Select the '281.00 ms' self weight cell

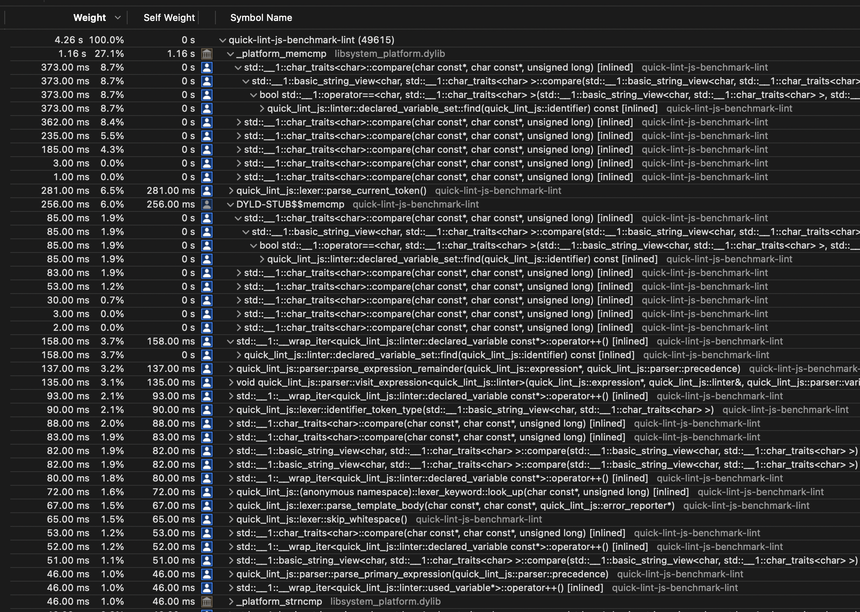(x=170, y=190)
